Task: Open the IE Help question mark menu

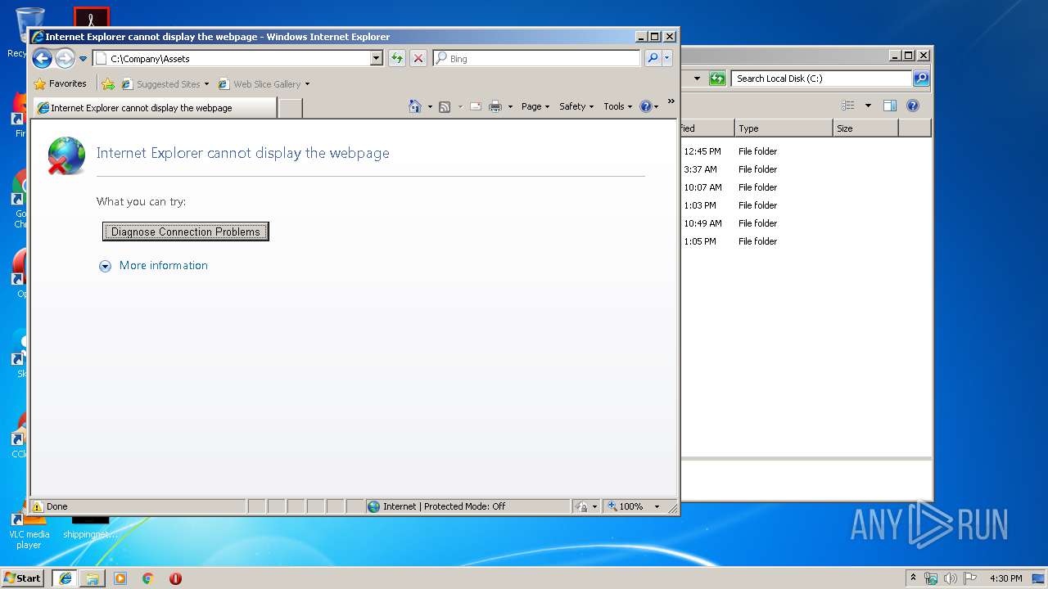Action: point(648,106)
